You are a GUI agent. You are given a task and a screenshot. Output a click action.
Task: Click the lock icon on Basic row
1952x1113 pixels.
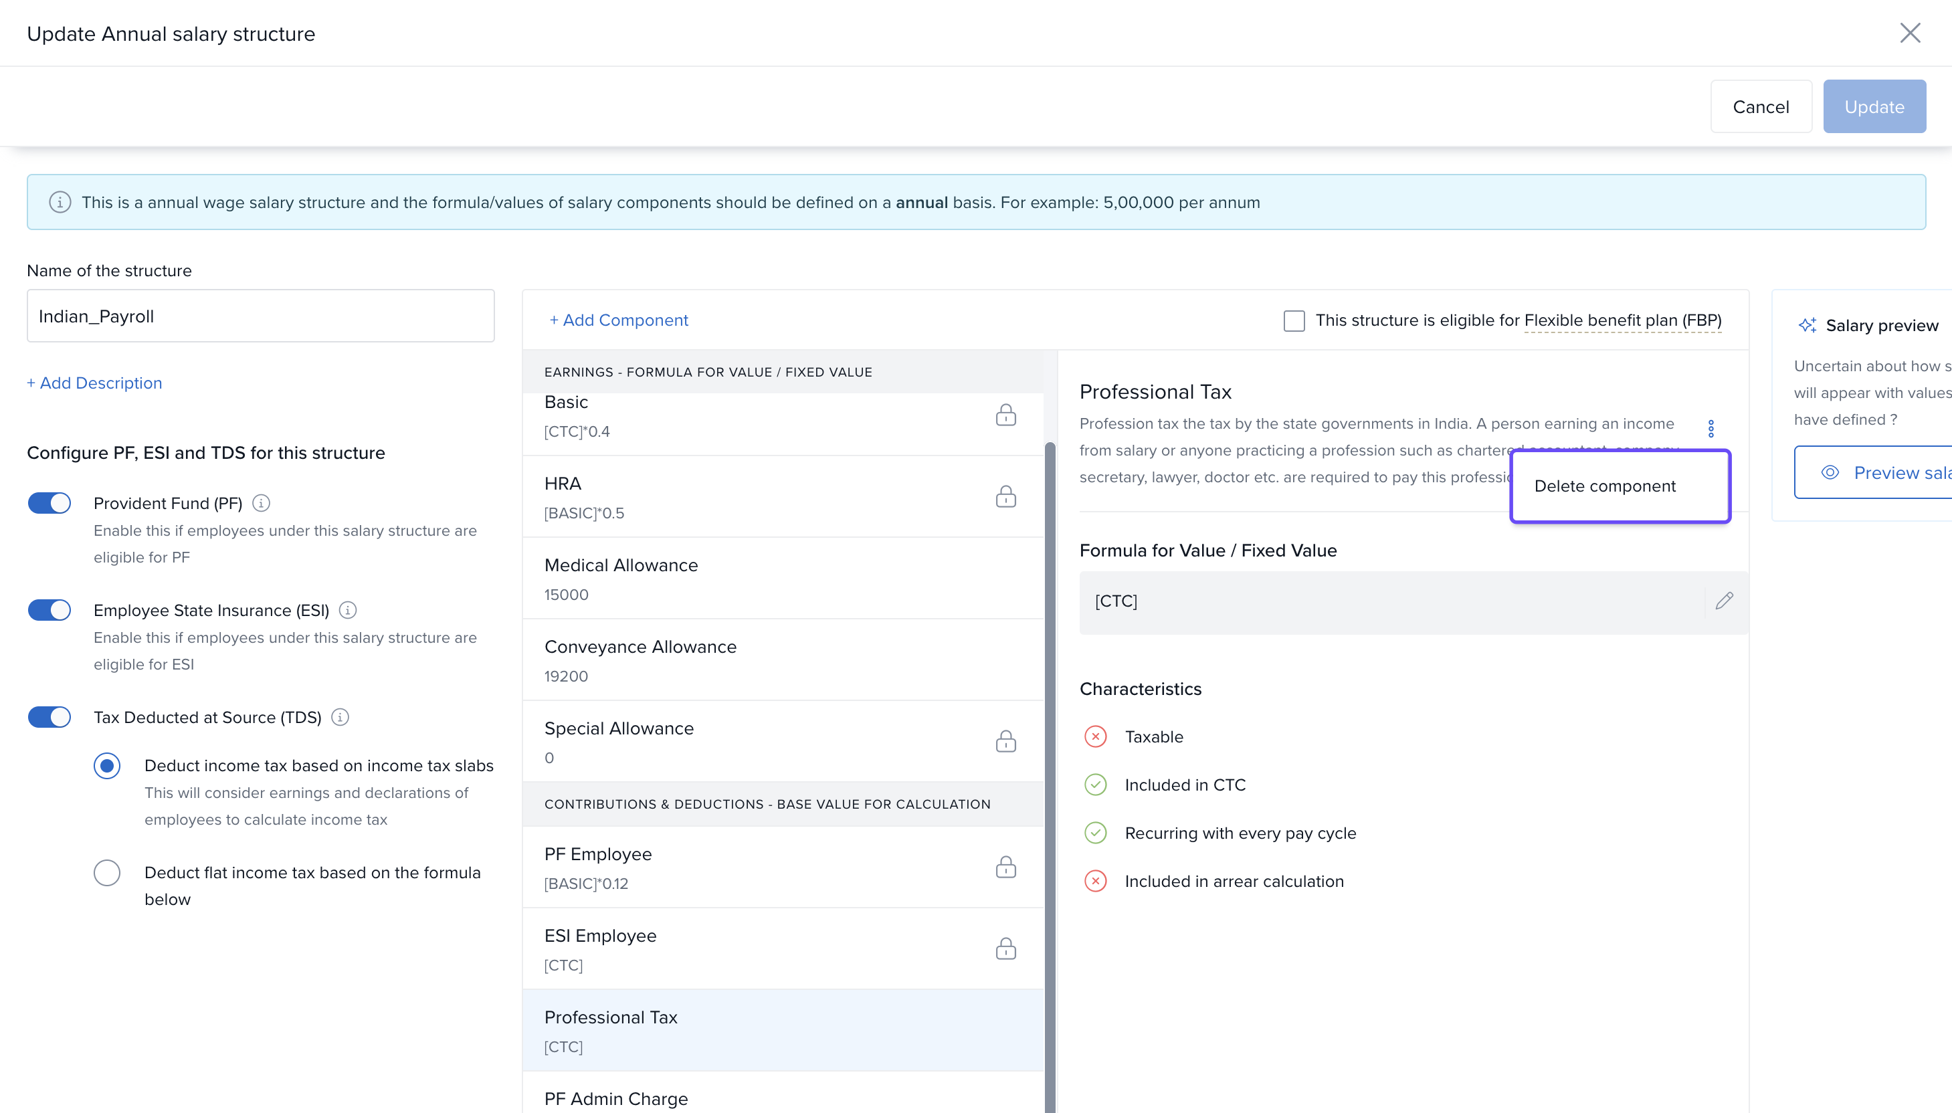(x=1005, y=415)
